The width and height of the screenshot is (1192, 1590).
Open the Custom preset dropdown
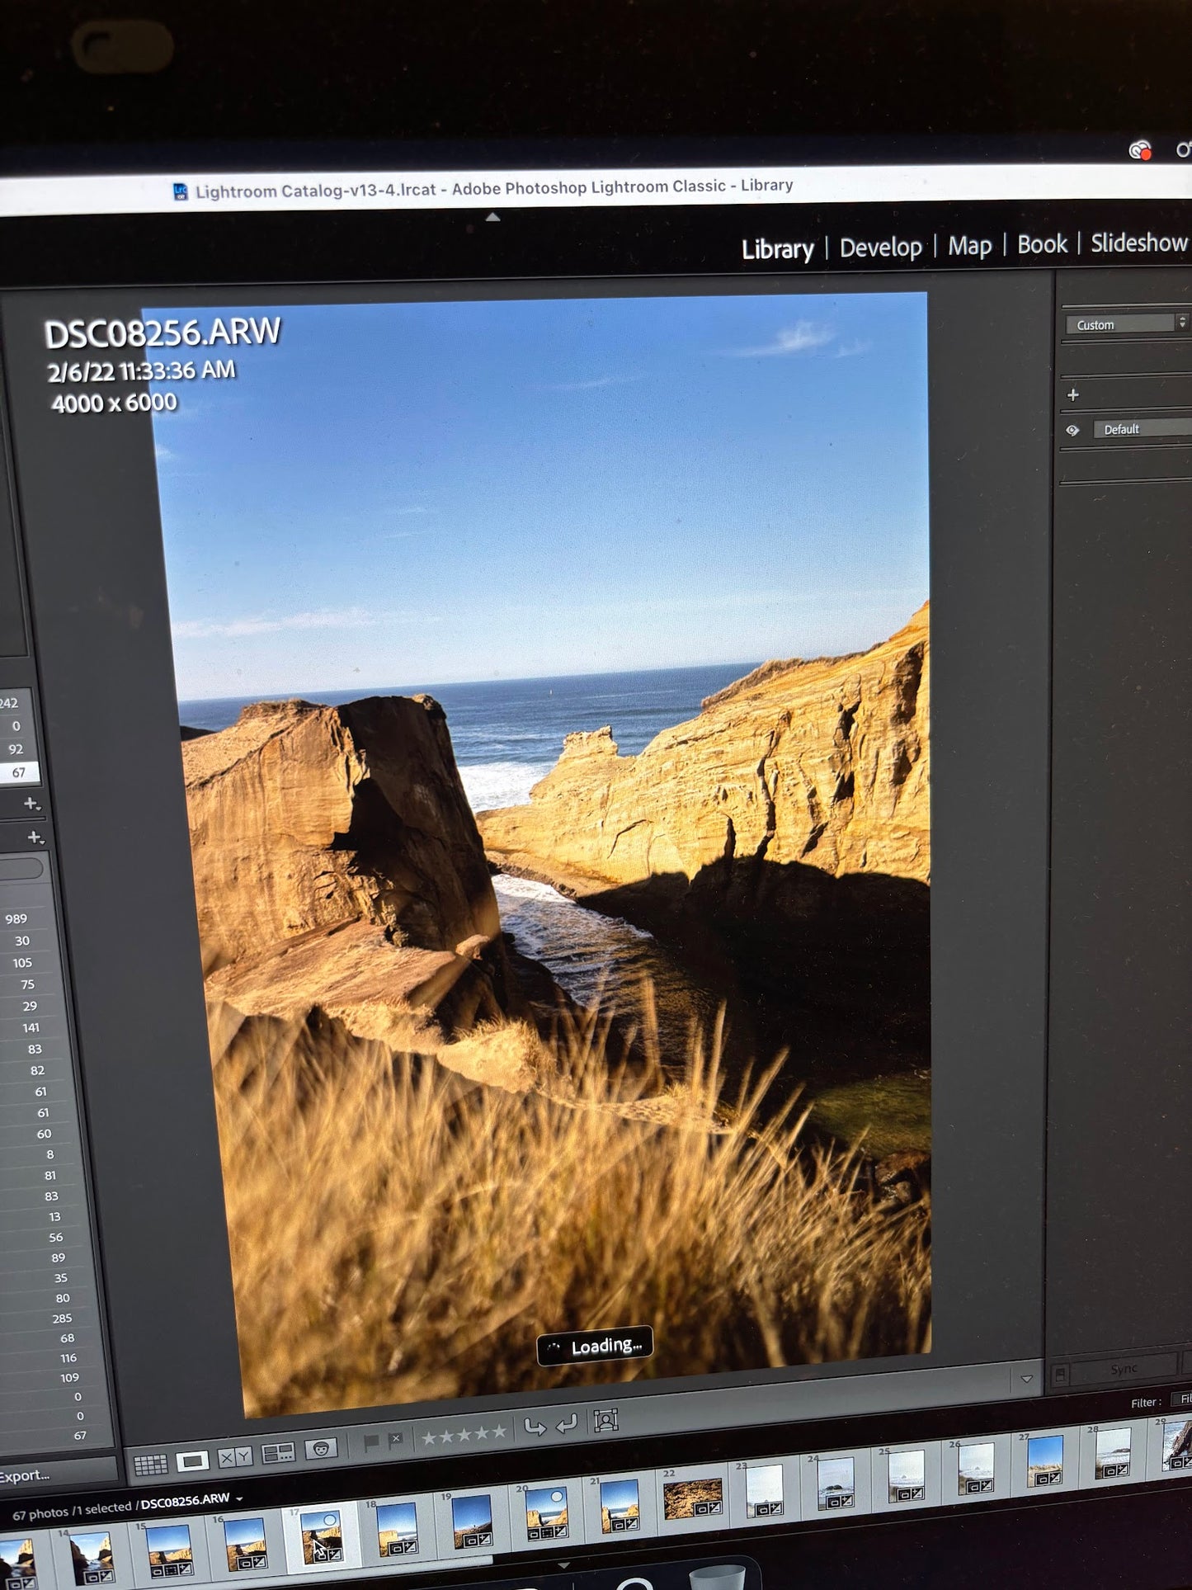pos(1127,324)
